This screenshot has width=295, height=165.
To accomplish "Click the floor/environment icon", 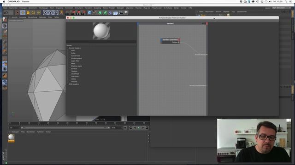I will click(x=116, y=13).
